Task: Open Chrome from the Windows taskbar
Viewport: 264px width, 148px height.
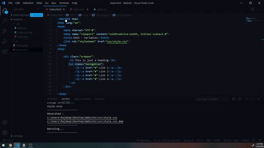Action: [x=10, y=145]
